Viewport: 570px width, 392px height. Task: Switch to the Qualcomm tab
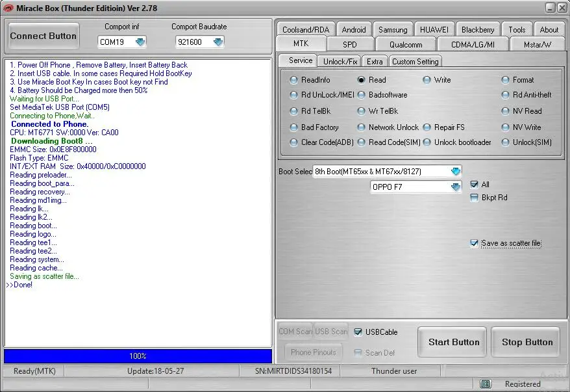(x=406, y=44)
